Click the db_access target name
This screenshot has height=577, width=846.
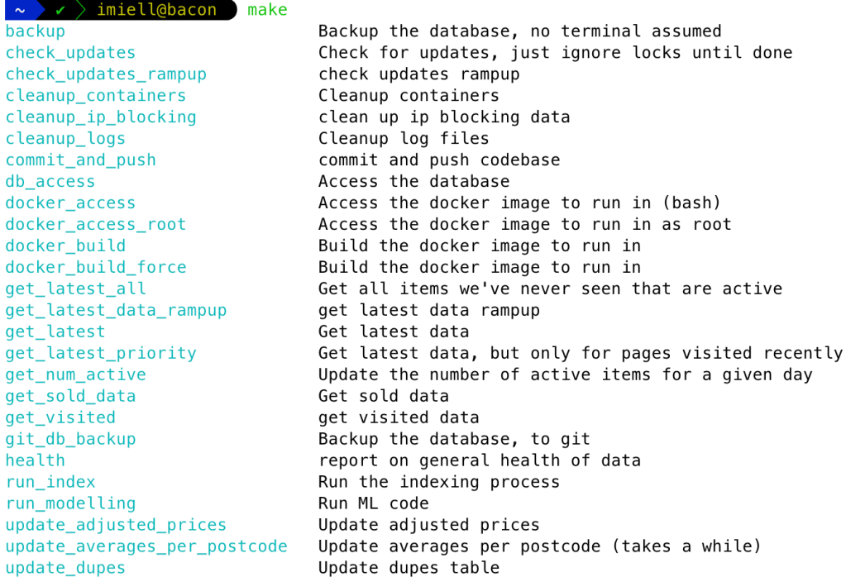[x=50, y=182]
